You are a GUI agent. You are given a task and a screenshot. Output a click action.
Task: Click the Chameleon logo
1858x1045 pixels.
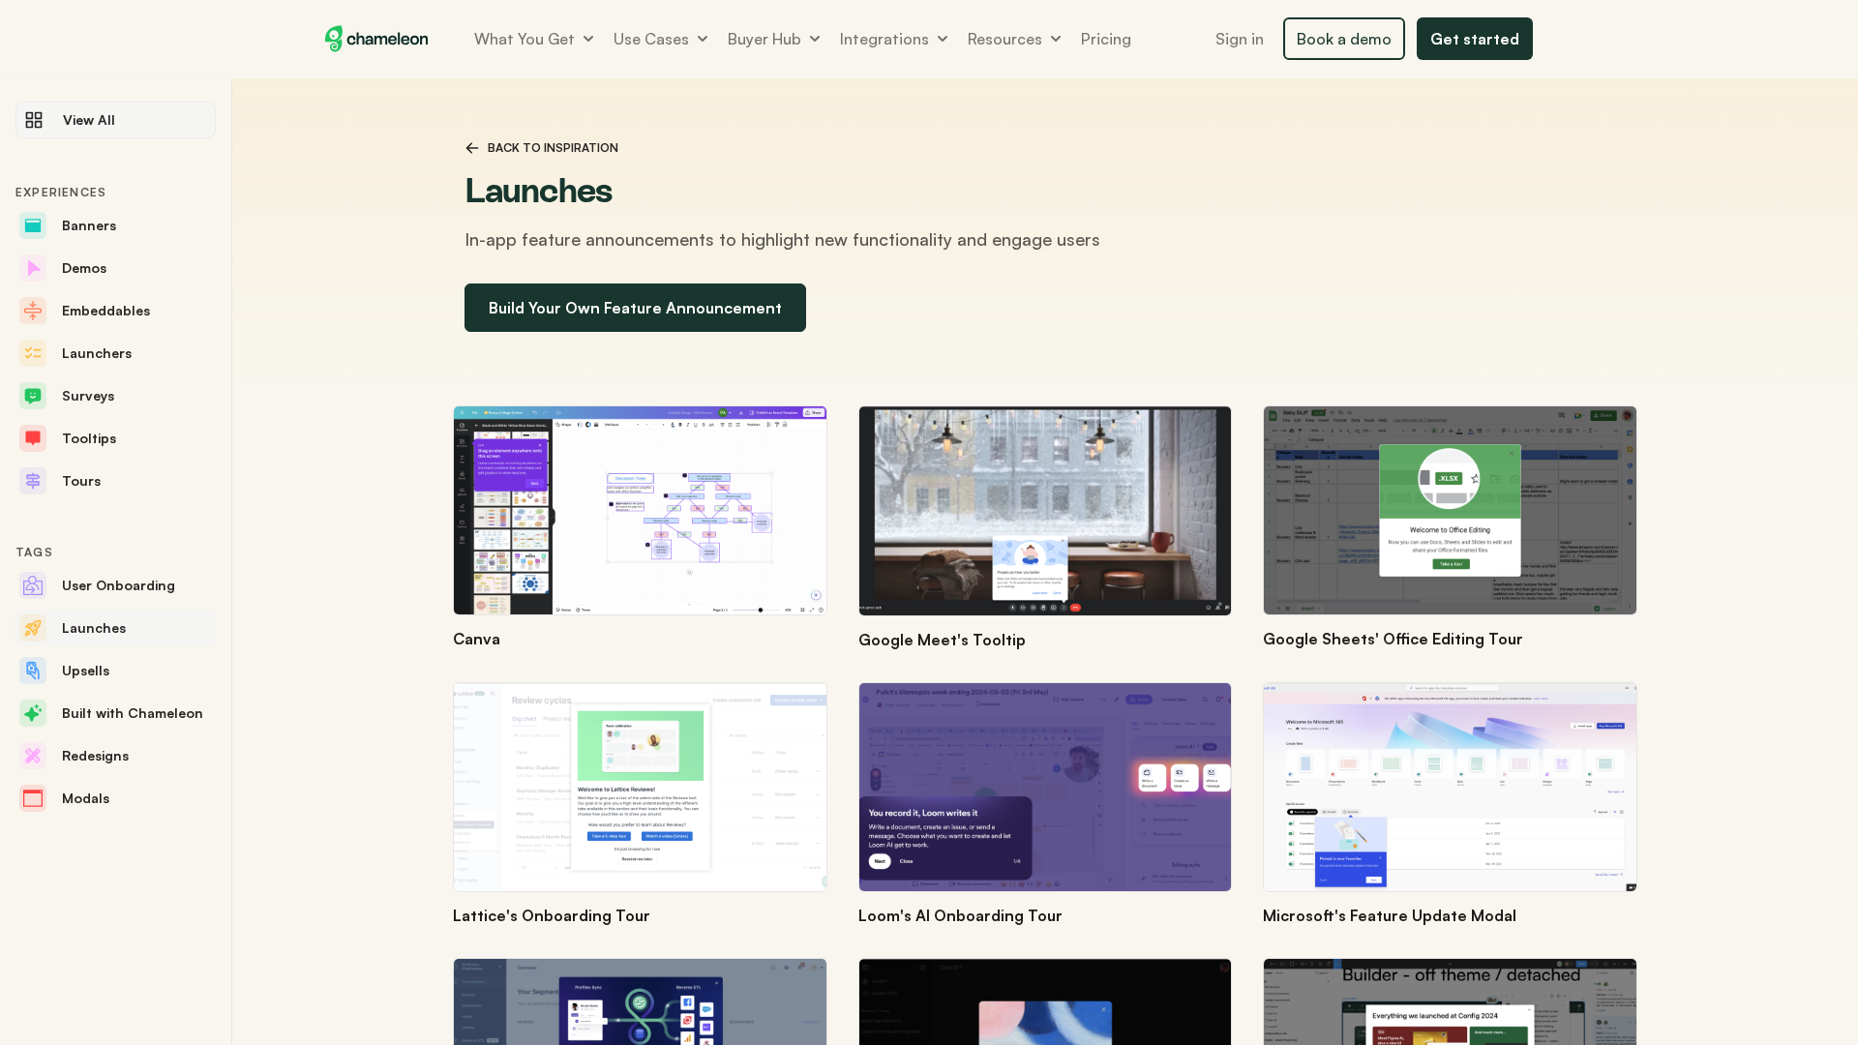[x=376, y=39]
